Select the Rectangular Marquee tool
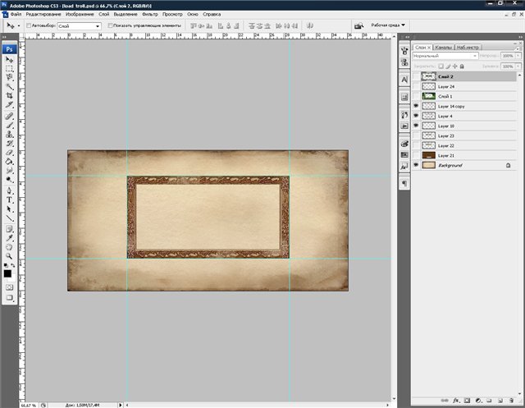 (x=10, y=68)
